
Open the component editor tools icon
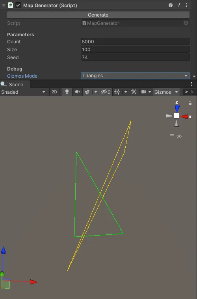coord(134,92)
